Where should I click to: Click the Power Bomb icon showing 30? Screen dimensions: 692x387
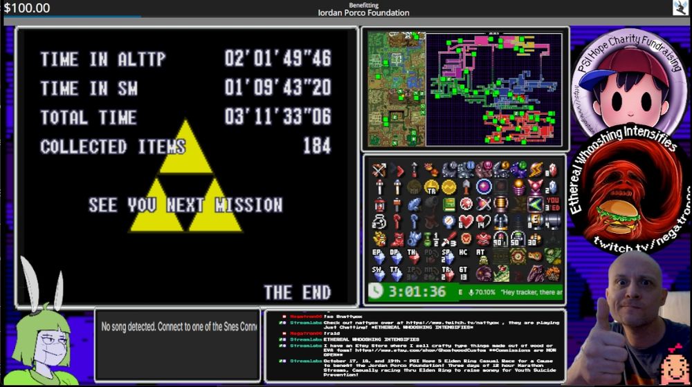(x=536, y=239)
